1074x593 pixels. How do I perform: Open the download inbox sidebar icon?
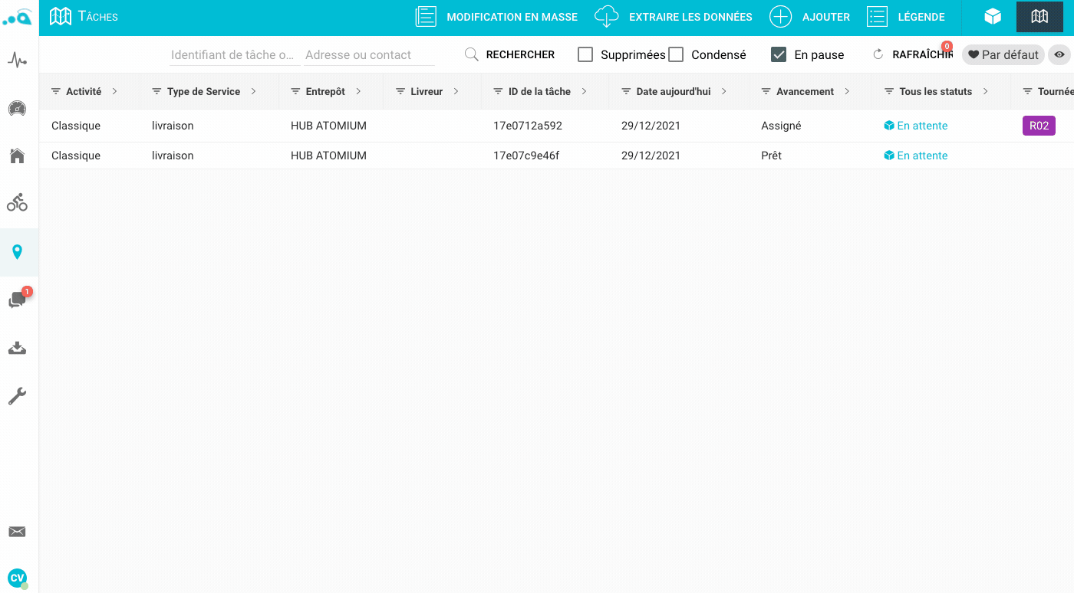pyautogui.click(x=17, y=348)
